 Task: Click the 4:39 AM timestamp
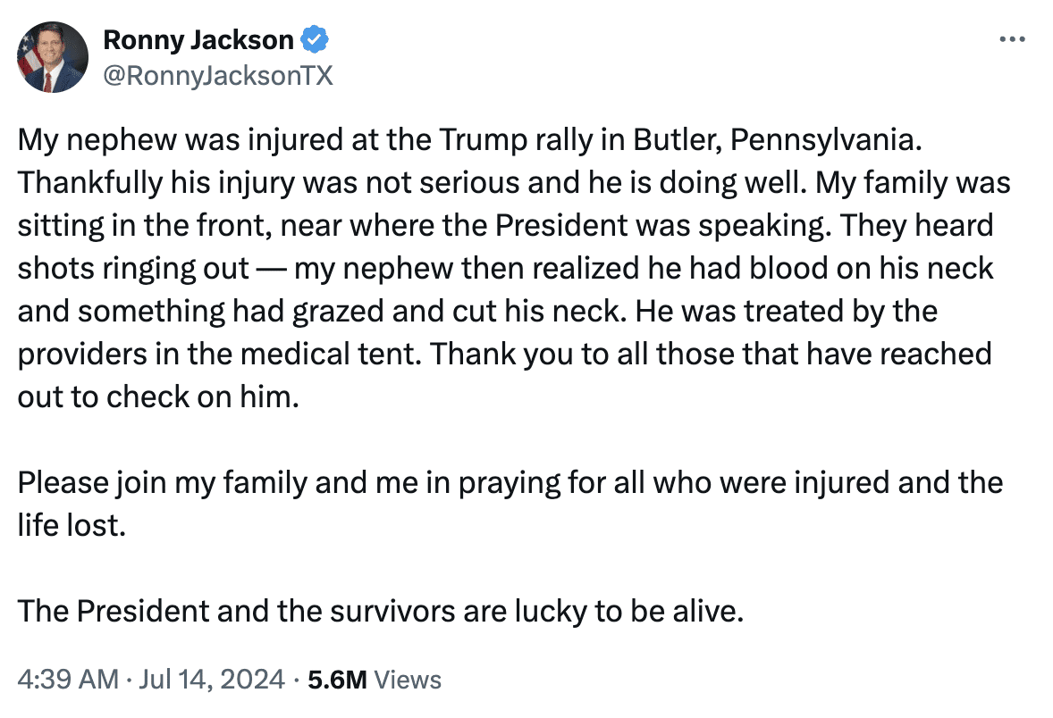pos(68,680)
